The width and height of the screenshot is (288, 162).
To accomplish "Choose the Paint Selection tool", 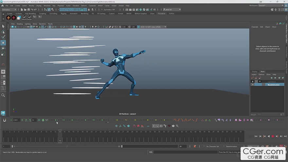I will click(3, 37).
